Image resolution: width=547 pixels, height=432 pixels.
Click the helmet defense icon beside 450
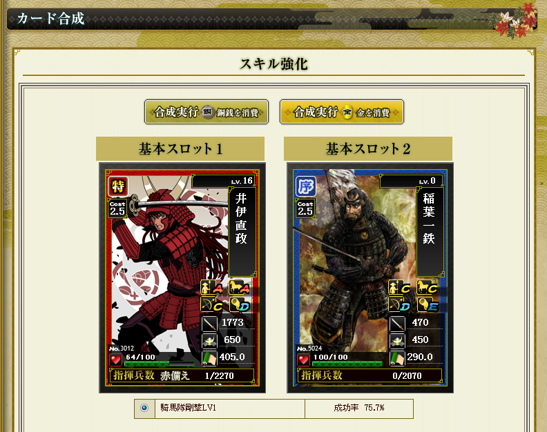[x=397, y=340]
